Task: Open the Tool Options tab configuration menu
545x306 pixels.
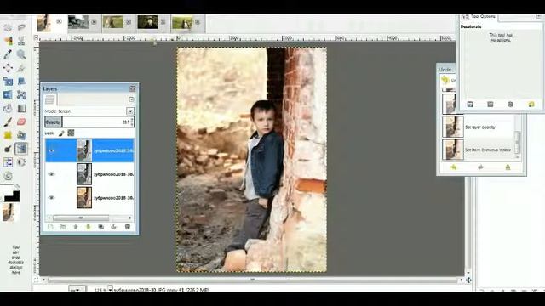Action: pos(538,16)
